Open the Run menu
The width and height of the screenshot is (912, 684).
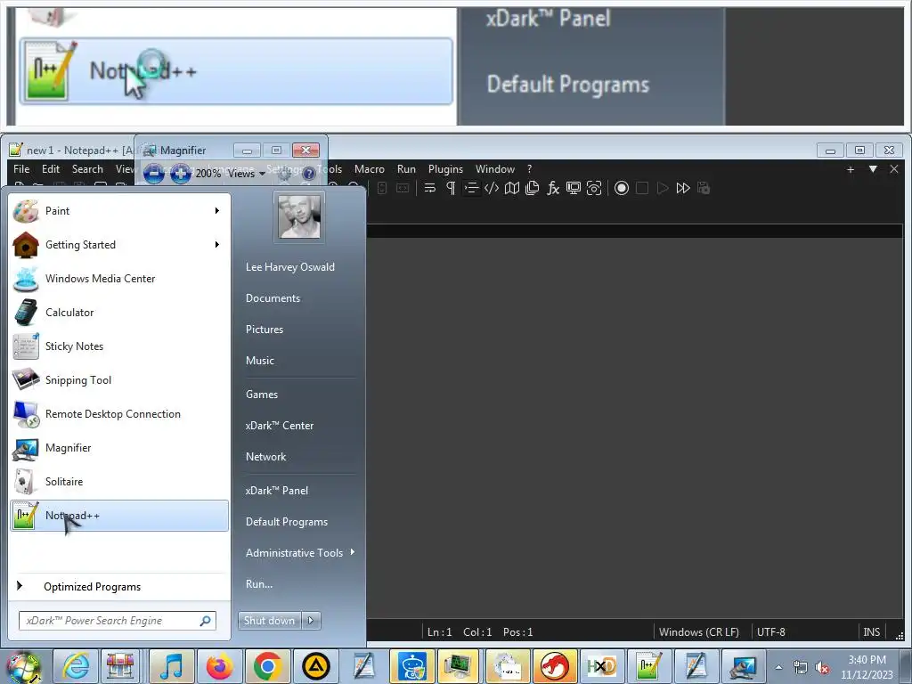point(406,169)
